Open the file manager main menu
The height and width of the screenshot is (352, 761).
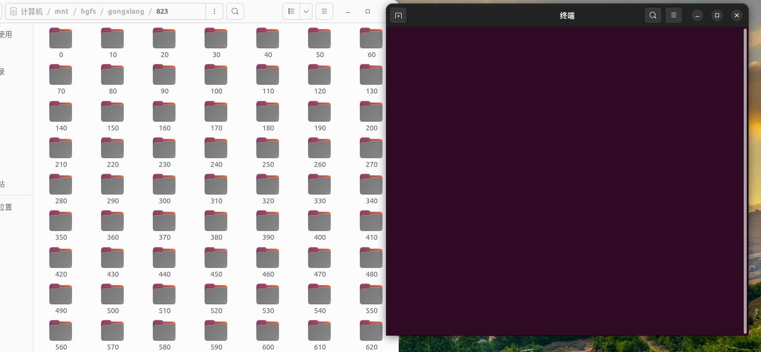click(x=324, y=11)
